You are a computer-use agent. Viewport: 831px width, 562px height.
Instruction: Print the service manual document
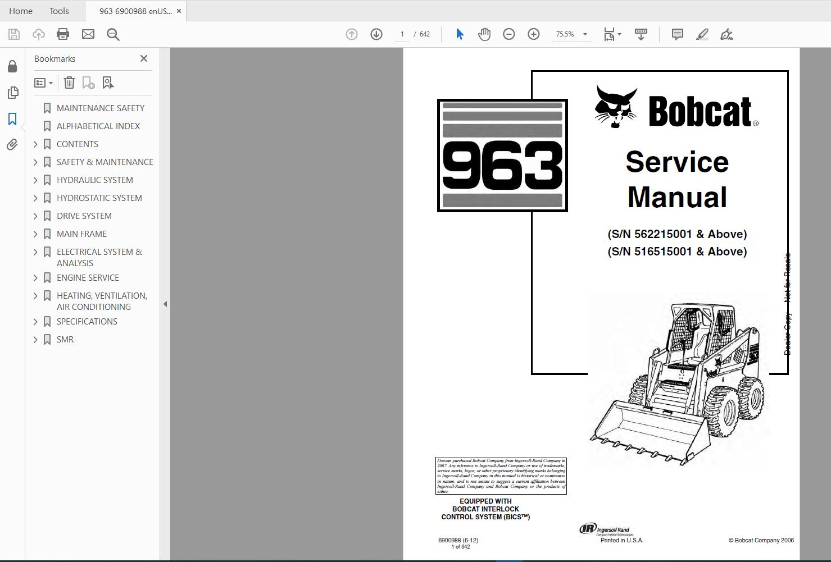62,34
